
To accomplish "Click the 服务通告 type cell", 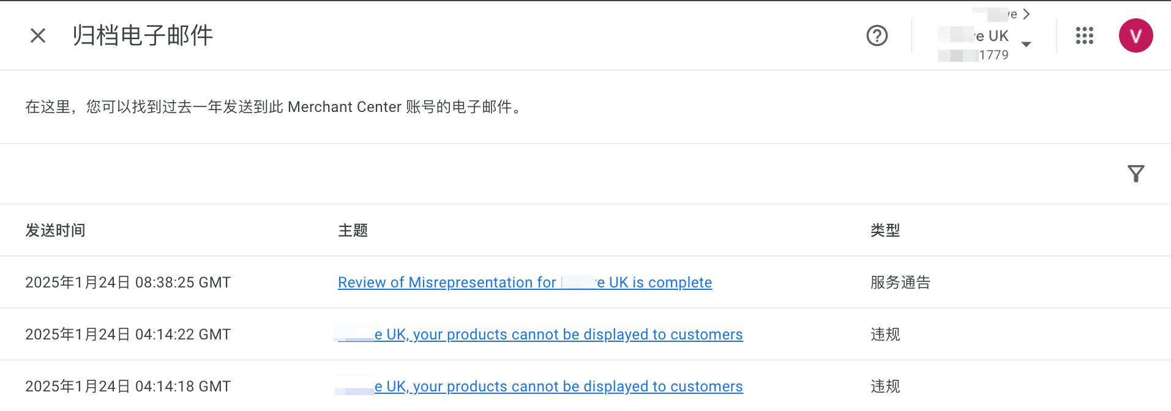I will 900,283.
